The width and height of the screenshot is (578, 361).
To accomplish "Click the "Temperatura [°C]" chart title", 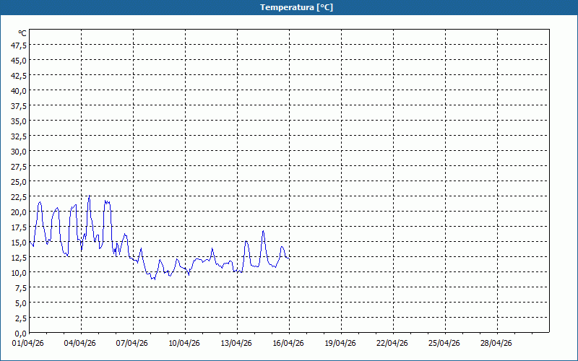I will [x=296, y=7].
